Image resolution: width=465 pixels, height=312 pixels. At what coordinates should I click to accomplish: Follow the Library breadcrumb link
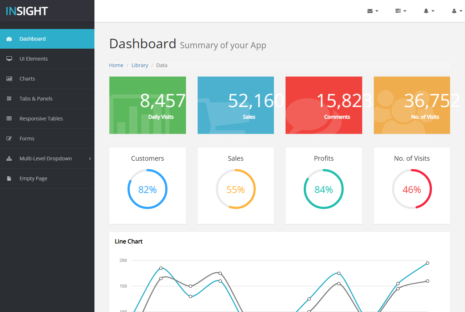140,65
